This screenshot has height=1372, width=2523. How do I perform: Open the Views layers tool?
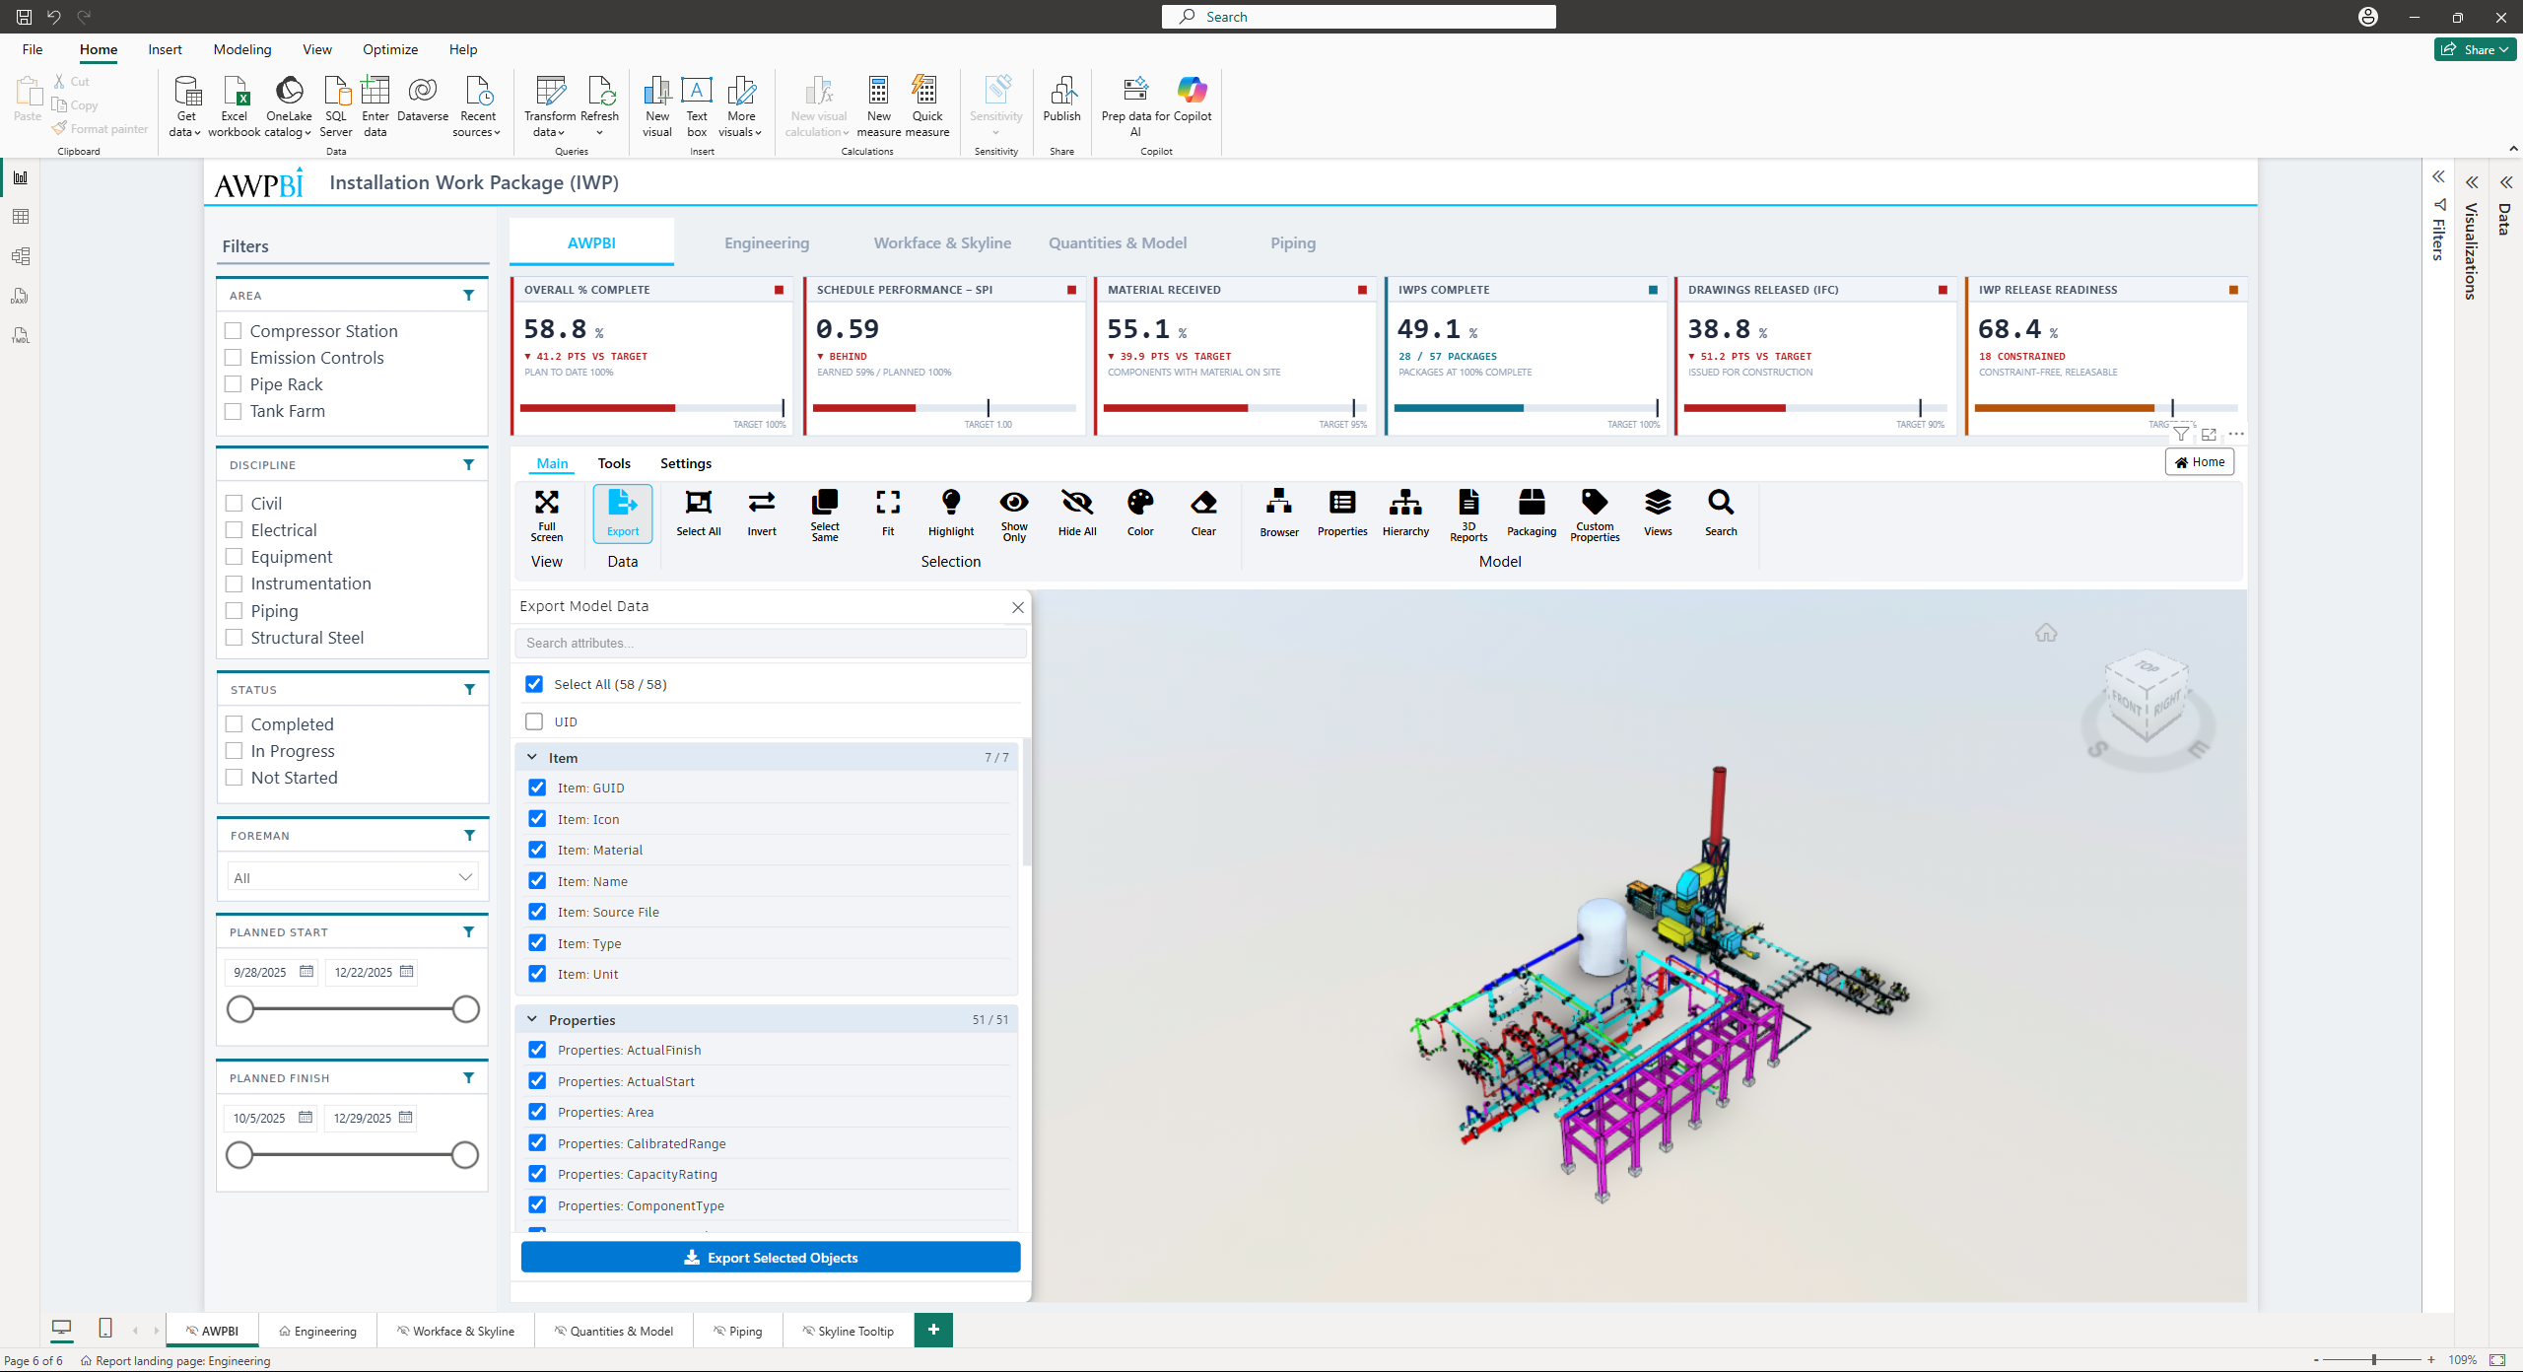[1658, 514]
